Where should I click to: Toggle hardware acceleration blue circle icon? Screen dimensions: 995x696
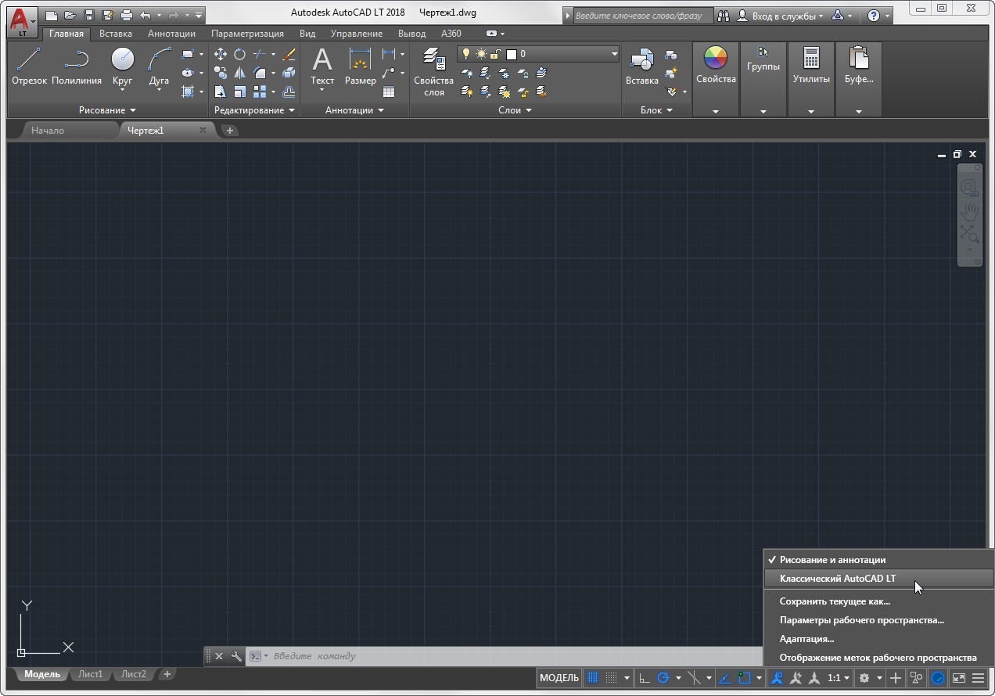pyautogui.click(x=937, y=678)
